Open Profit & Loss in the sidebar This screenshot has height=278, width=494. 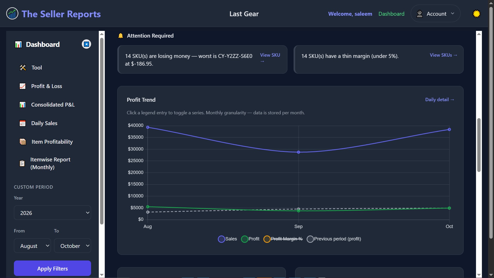tap(52, 86)
